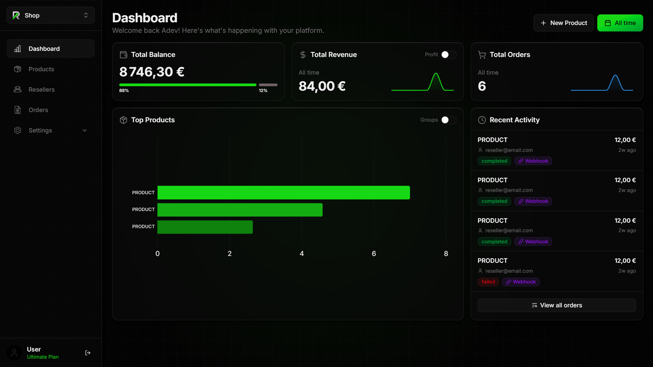Click the shopping cart icon on Total Orders
Viewport: 653px width, 367px height.
pos(482,54)
